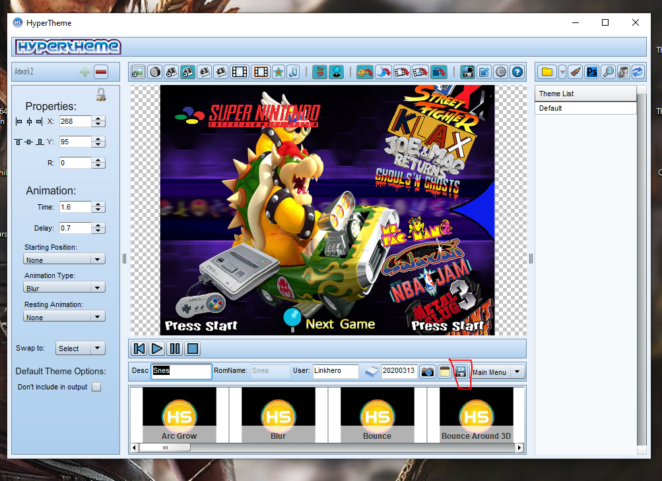Click the ZIP save icon
This screenshot has height=481, width=662.
[461, 372]
